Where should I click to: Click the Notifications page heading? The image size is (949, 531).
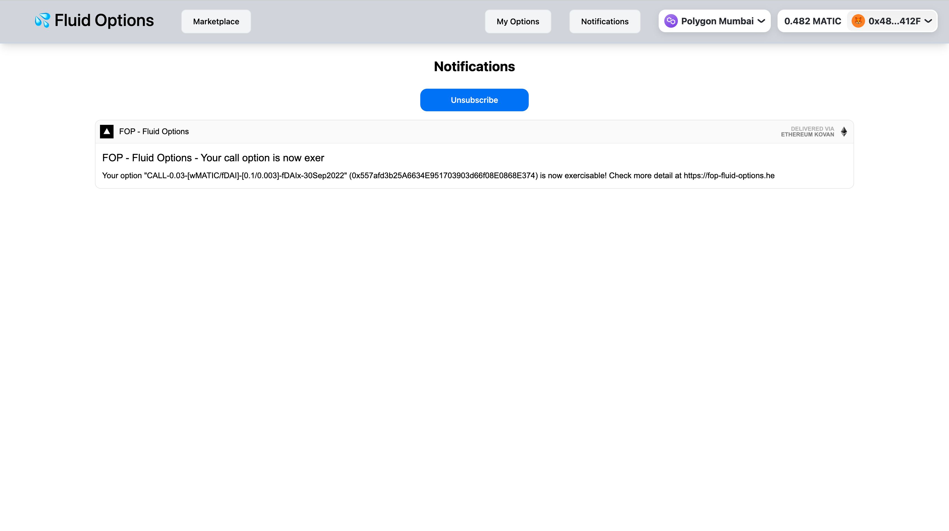click(x=474, y=66)
